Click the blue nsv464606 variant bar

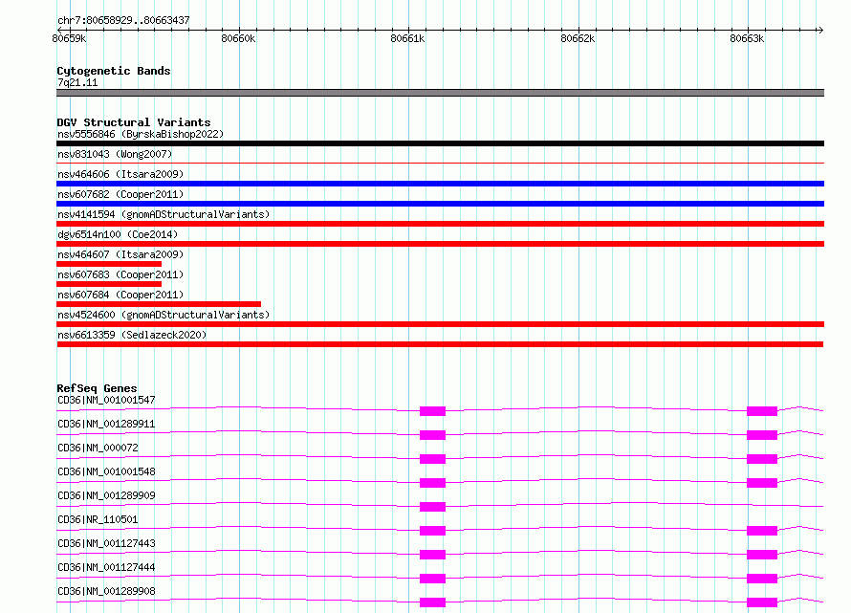coord(440,184)
